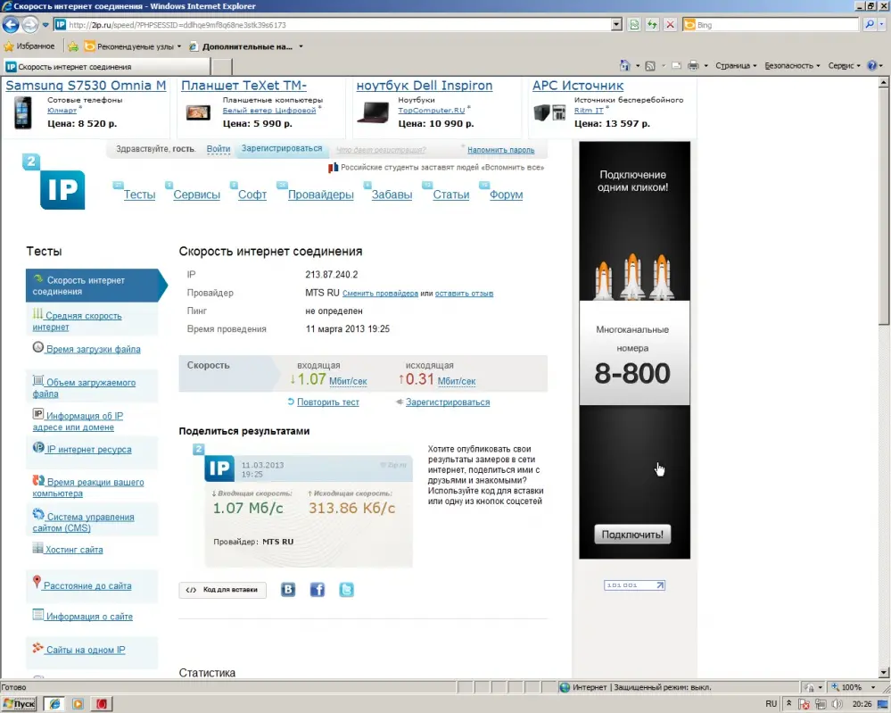Share results via Facebook icon
This screenshot has height=713, width=891.
pos(318,590)
